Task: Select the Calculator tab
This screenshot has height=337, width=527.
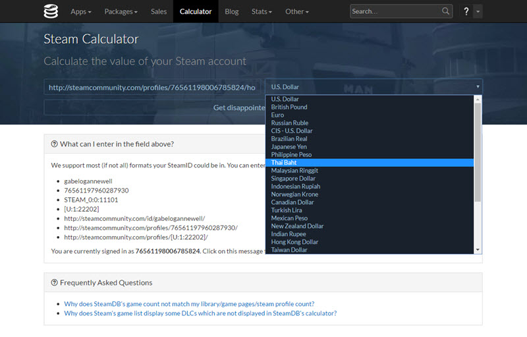Action: [x=196, y=11]
